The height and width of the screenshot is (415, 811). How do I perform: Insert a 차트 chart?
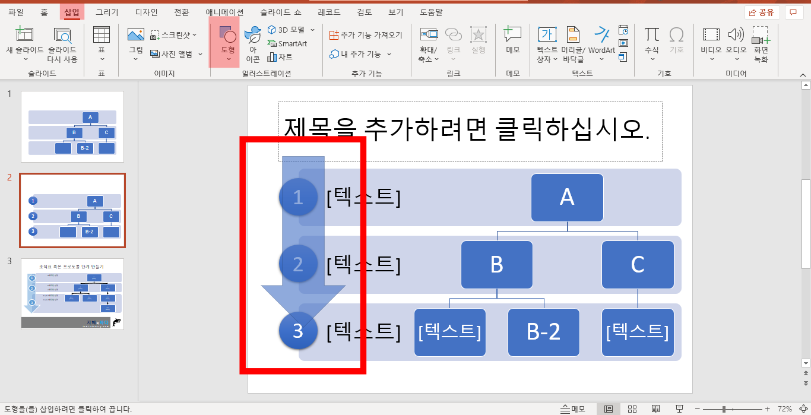(280, 57)
